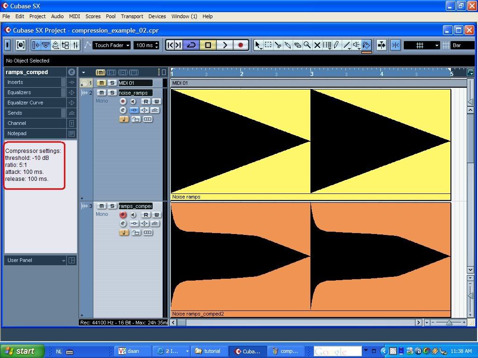
Task: Select the Glue tool
Action: click(288, 45)
